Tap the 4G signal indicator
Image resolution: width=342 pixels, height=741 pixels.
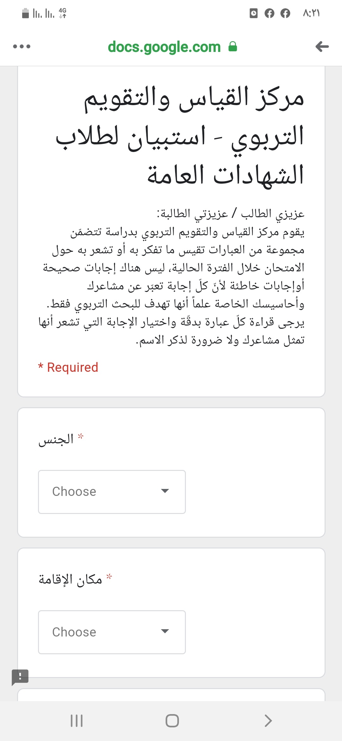point(63,13)
